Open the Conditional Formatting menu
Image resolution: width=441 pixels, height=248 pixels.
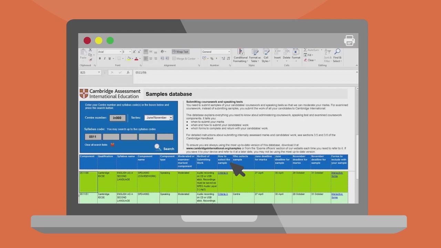tap(240, 56)
